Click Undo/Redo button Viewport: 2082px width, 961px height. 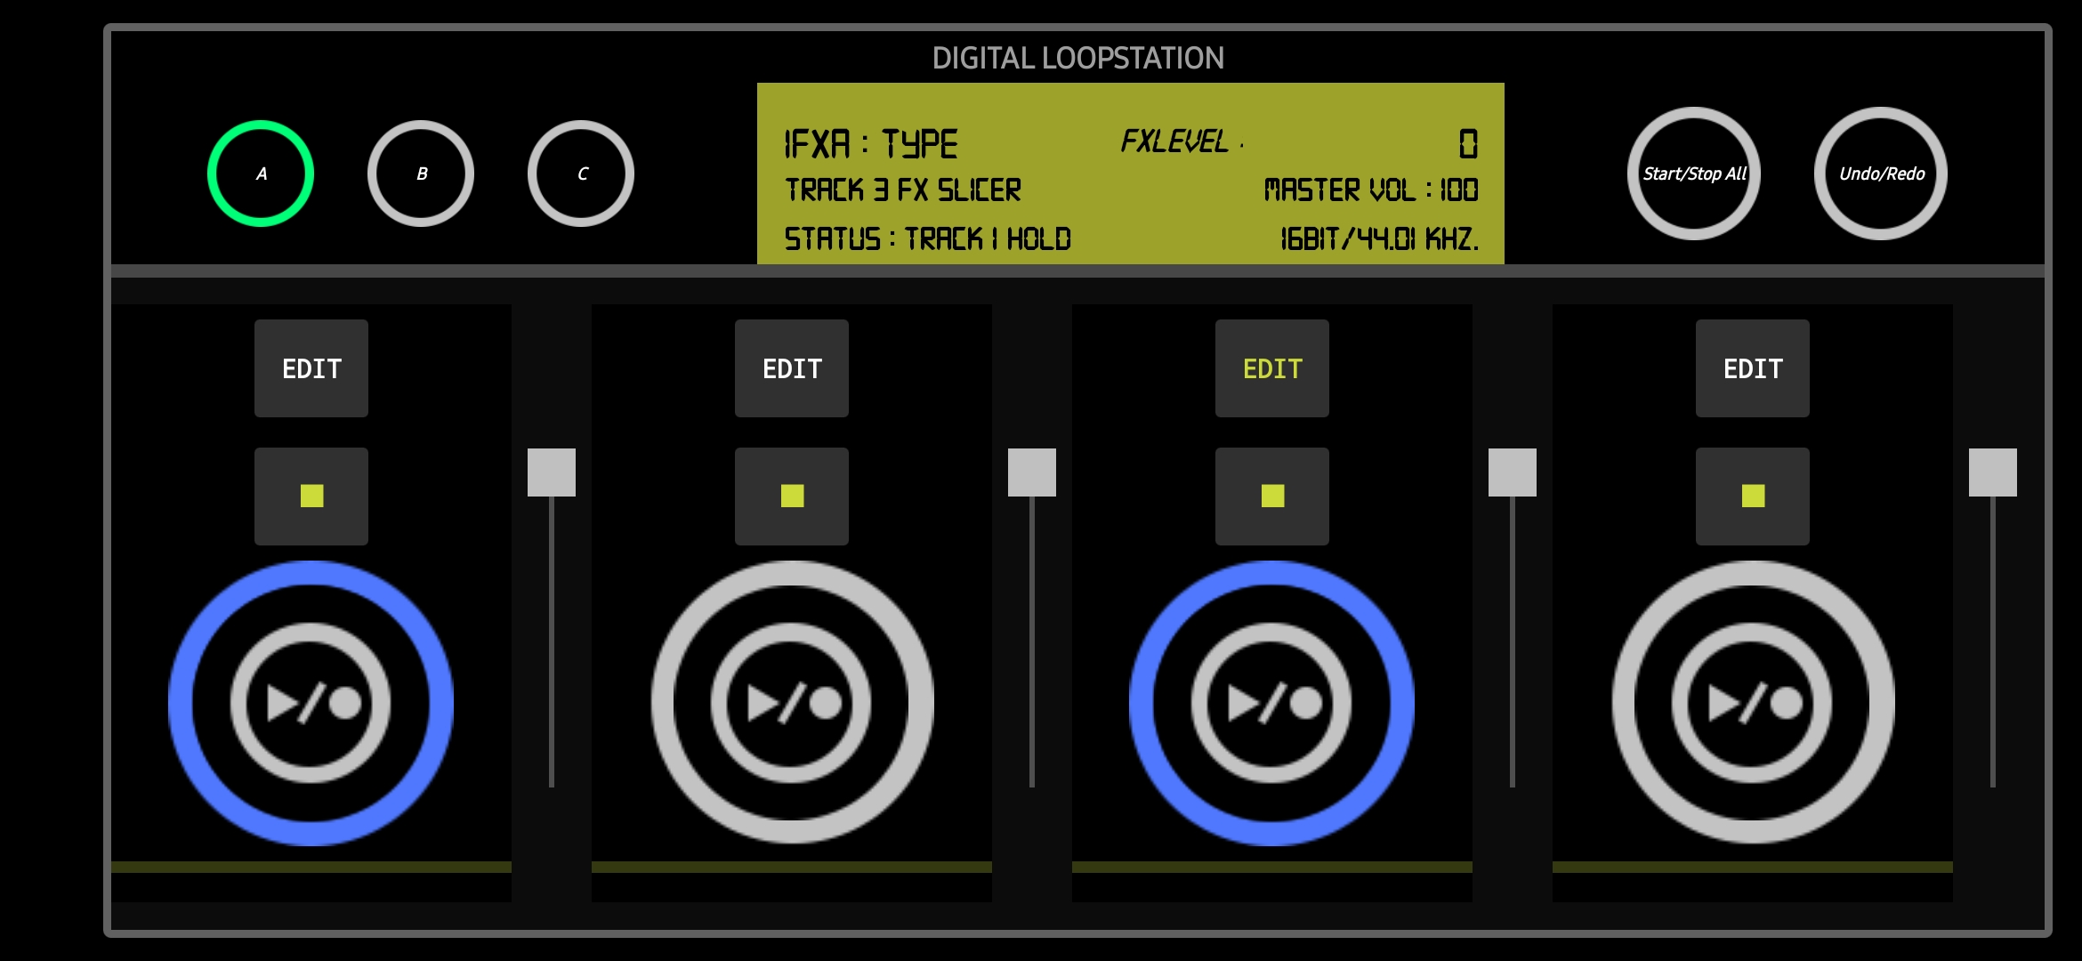(1881, 174)
